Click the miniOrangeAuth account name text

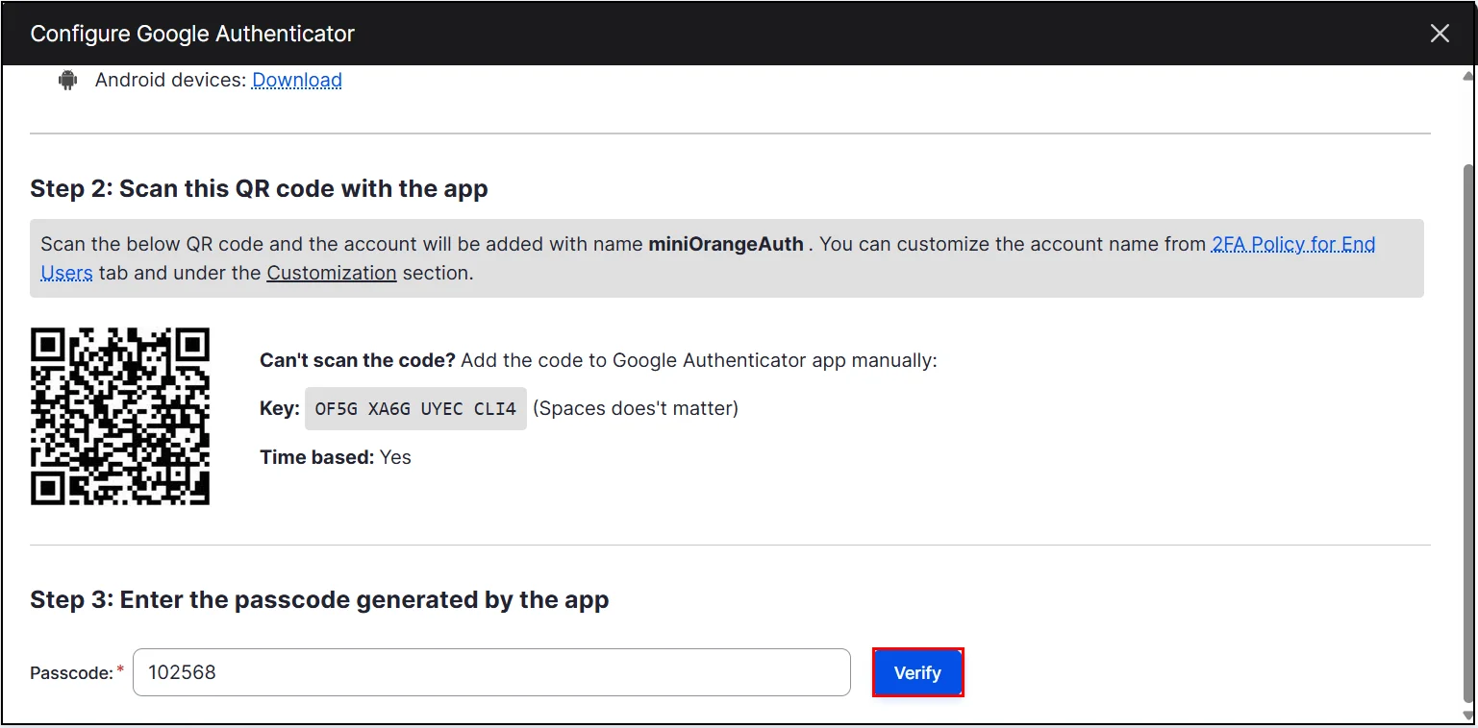point(726,244)
